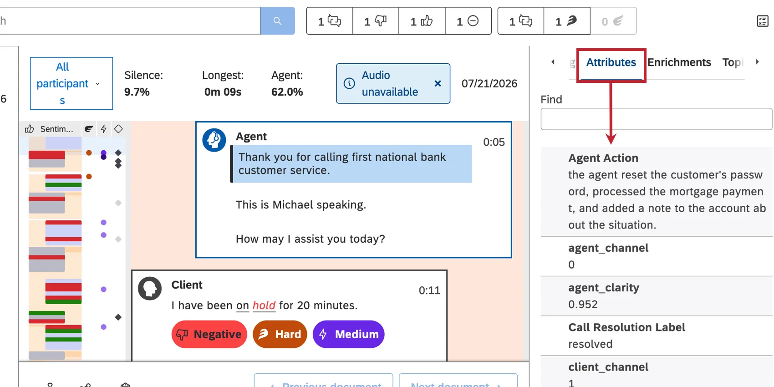The height and width of the screenshot is (387, 774).
Task: Dismiss the Audio unavailable notice
Action: 438,83
